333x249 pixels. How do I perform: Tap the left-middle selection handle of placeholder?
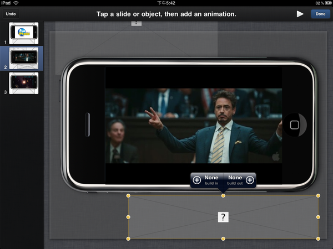128,217
